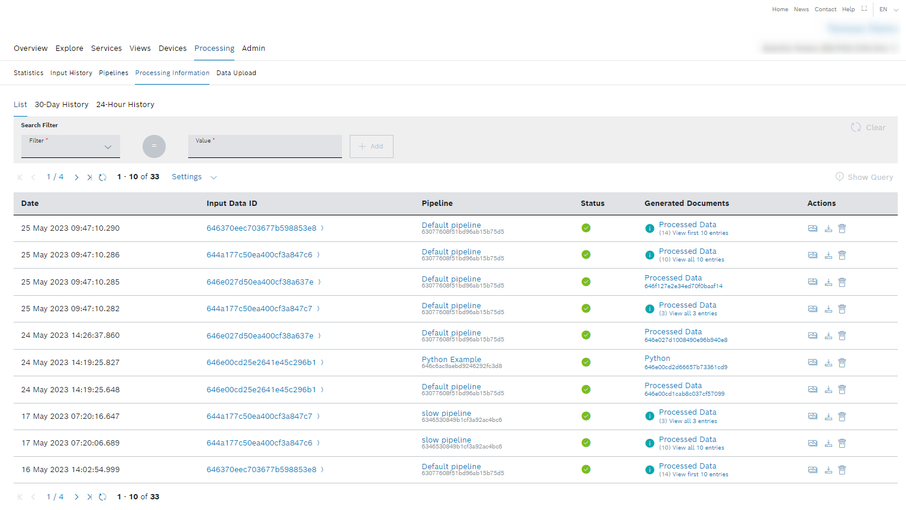Image resolution: width=906 pixels, height=510 pixels.
Task: Go to next page using arrow below the table
Action: [x=76, y=497]
